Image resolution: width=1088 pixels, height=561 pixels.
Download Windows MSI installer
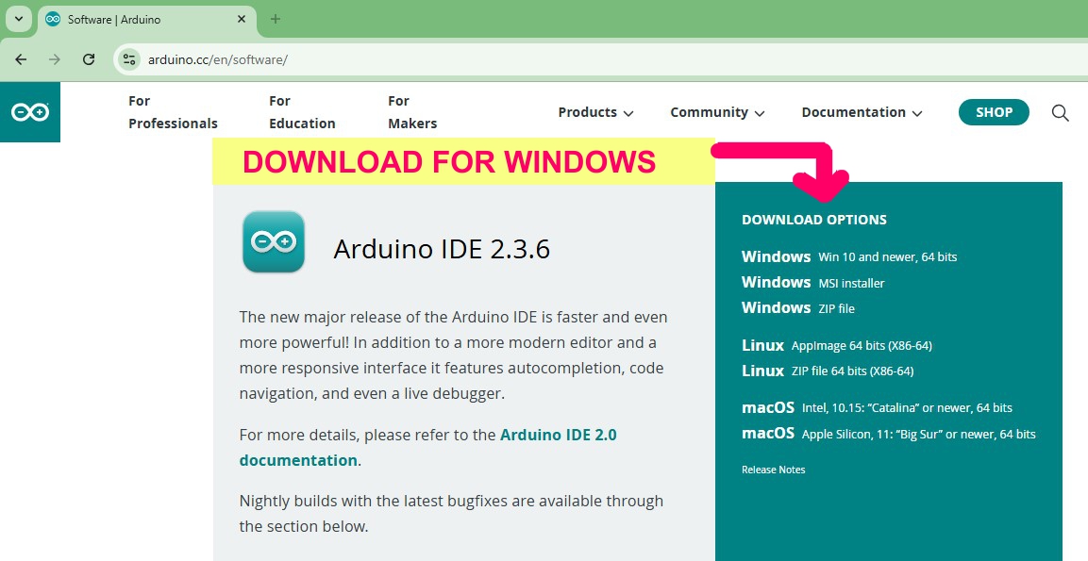812,282
